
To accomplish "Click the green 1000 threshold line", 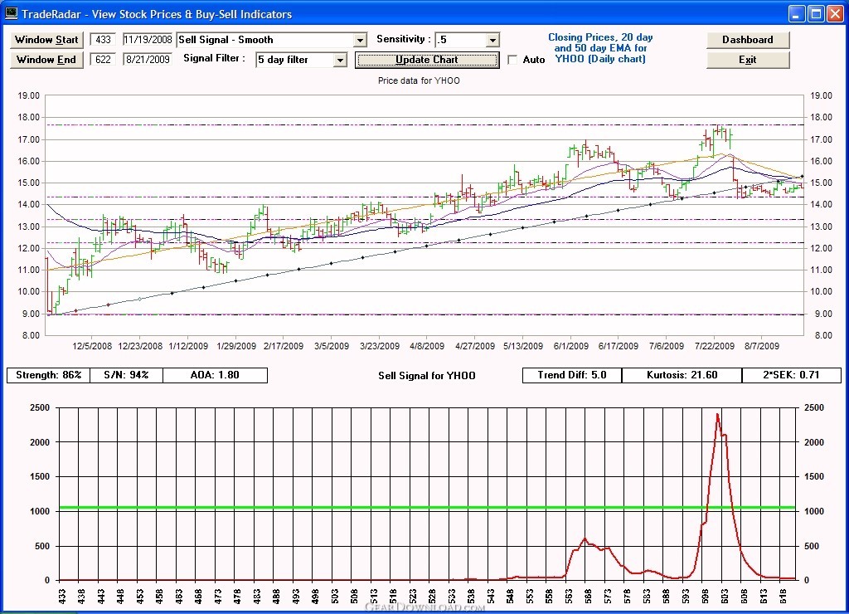I will [x=427, y=508].
